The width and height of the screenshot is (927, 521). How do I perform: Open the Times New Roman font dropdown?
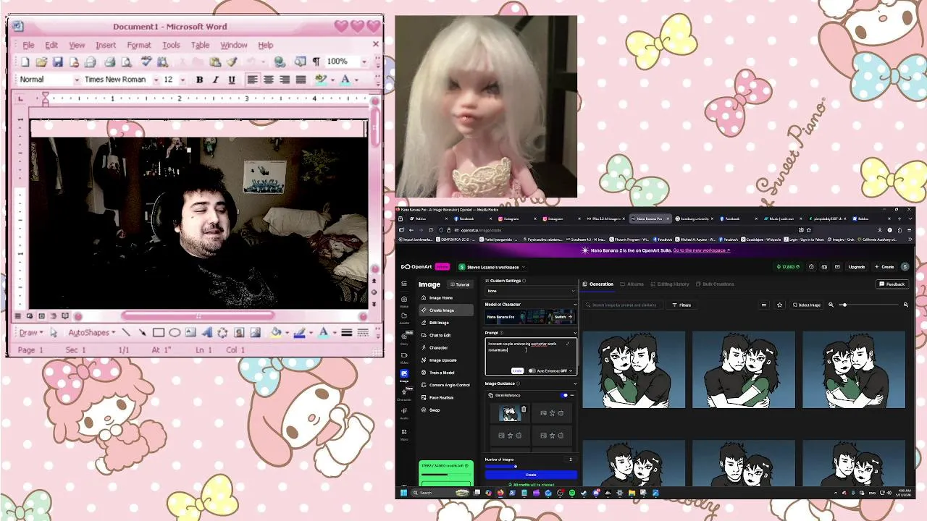pyautogui.click(x=157, y=80)
